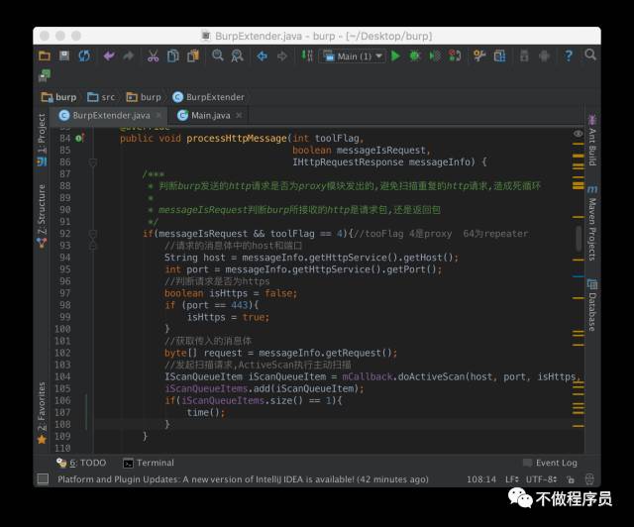Paste from clipboard icon in toolbar
Screen dimensions: 634x527
(x=193, y=55)
